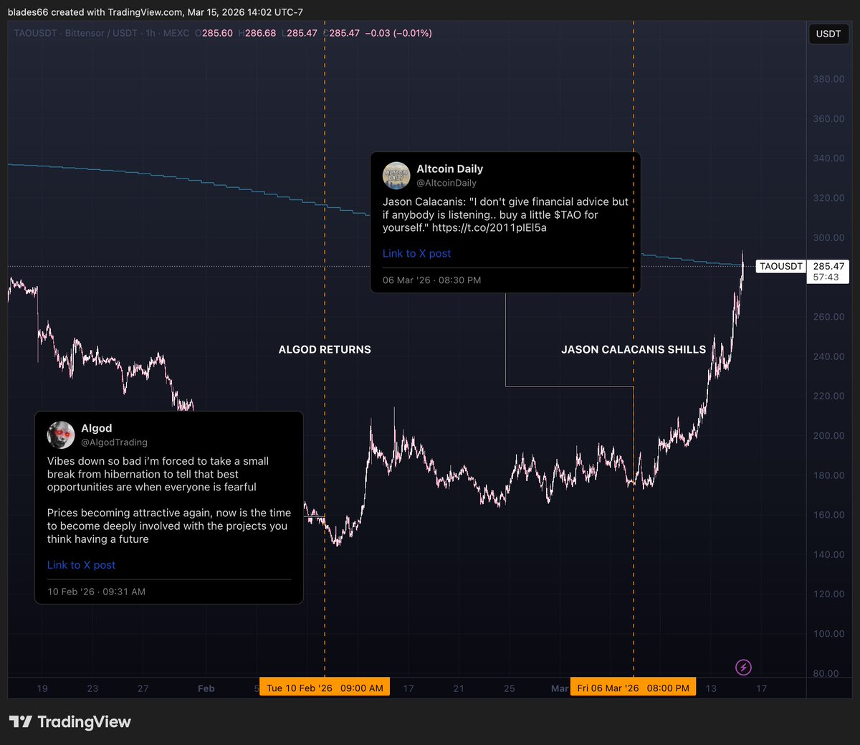Click the Altcoin Daily display name

(x=450, y=169)
